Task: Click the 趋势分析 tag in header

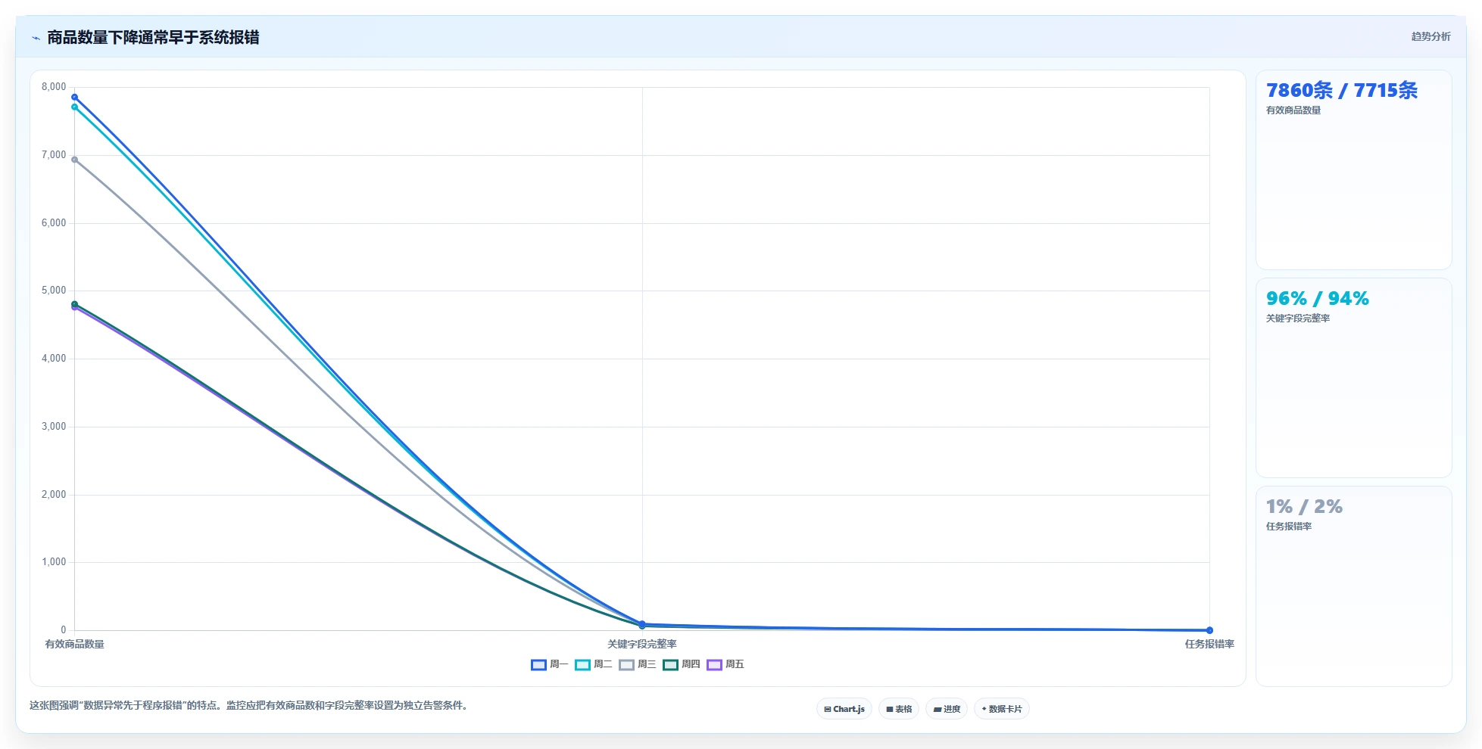Action: click(1431, 36)
